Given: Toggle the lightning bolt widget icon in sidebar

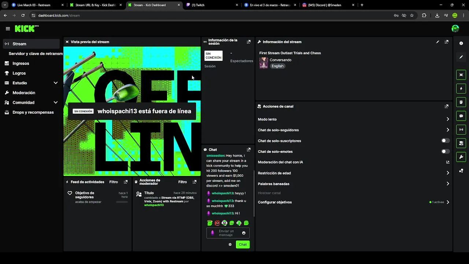Looking at the screenshot, I should 461,88.
